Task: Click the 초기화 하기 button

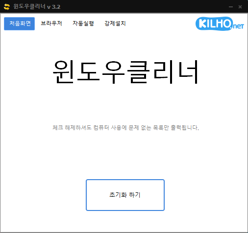Action: (125, 195)
